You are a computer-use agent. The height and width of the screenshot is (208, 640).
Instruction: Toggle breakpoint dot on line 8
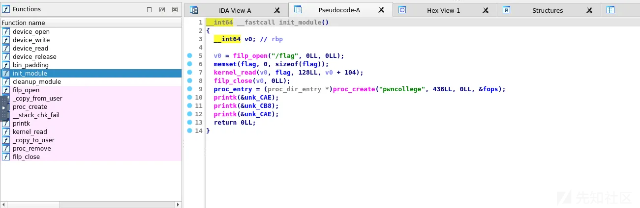pos(189,81)
